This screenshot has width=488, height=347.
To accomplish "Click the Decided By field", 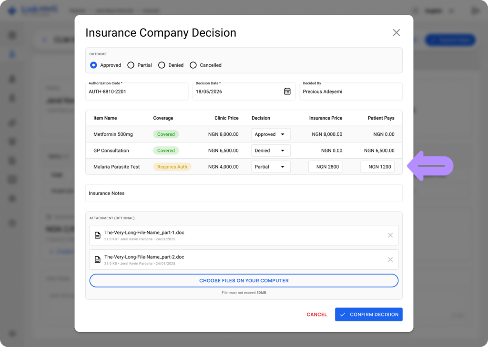I will tap(351, 92).
